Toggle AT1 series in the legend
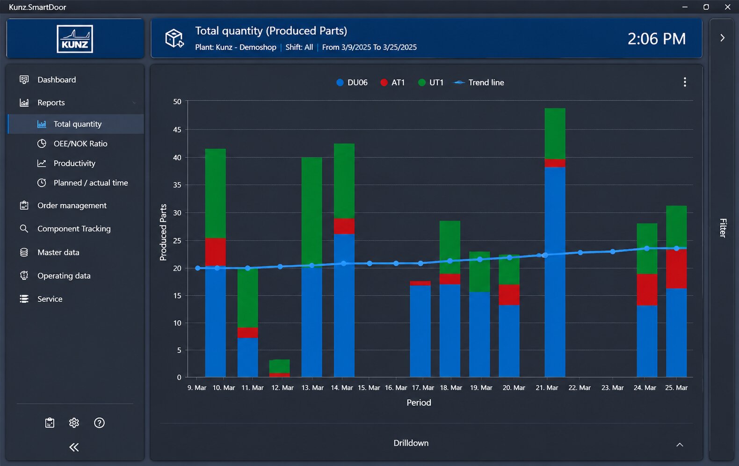 click(393, 82)
